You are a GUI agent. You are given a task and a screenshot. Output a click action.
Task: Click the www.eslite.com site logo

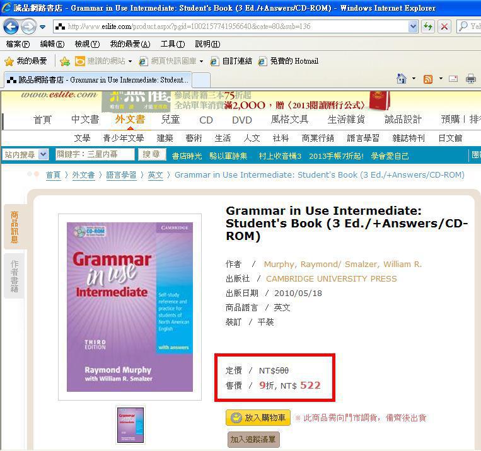(x=59, y=94)
